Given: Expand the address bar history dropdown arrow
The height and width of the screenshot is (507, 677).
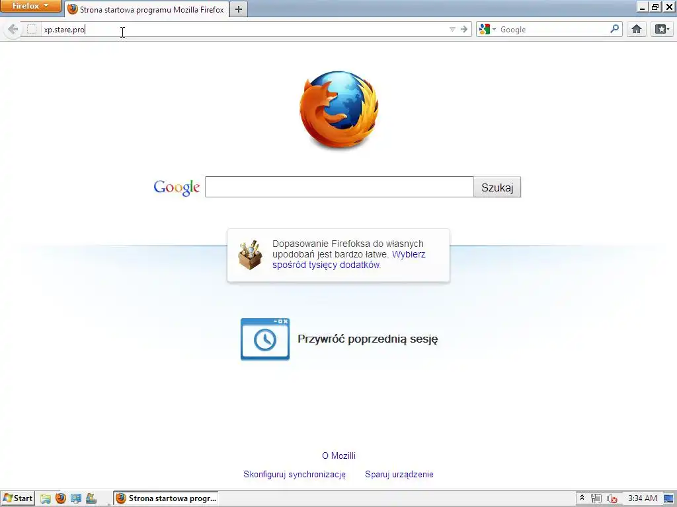Looking at the screenshot, I should click(x=452, y=29).
